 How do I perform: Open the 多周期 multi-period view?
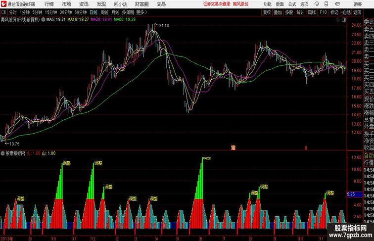[x=128, y=12]
